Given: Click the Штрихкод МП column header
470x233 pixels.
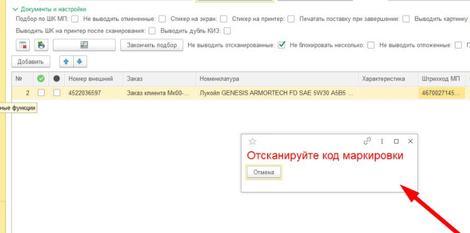Looking at the screenshot, I should [441, 79].
